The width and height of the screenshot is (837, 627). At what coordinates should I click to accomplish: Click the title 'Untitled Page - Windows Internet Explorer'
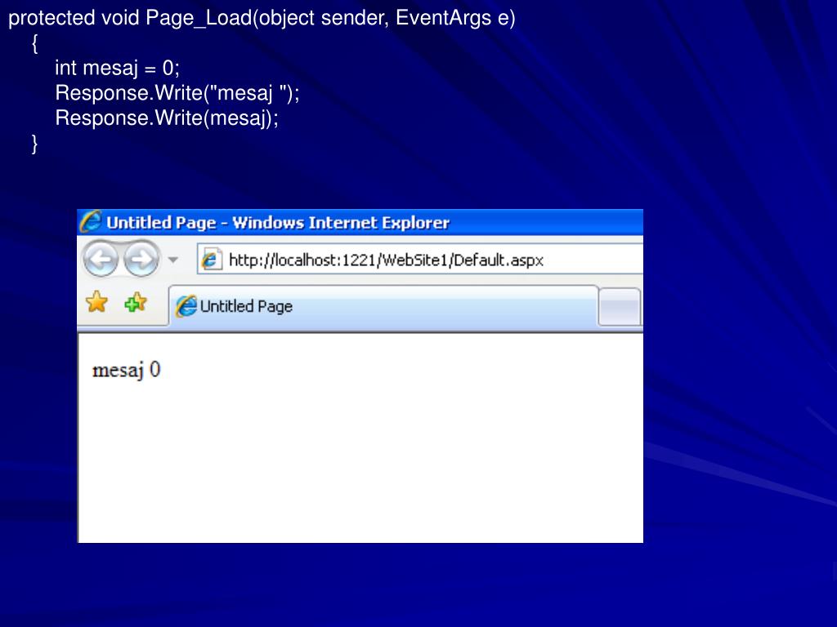pyautogui.click(x=278, y=222)
